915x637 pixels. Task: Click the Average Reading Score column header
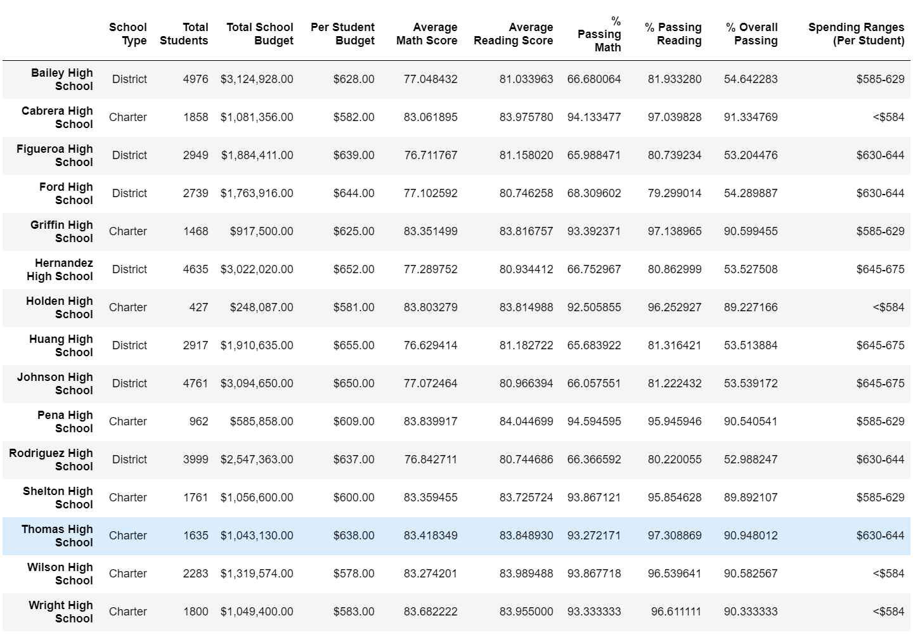click(513, 34)
